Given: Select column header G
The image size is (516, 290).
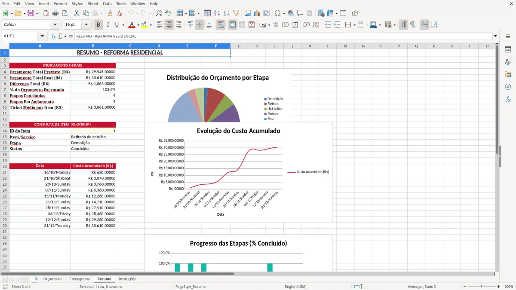Looking at the screenshot, I should (x=239, y=46).
